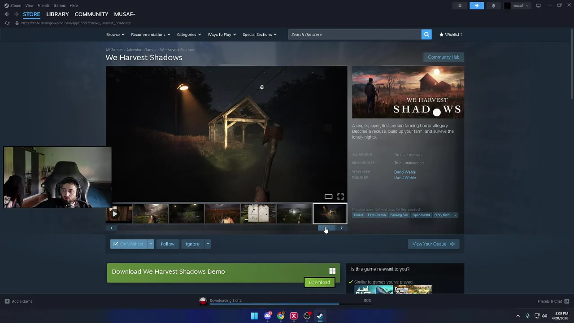574x323 pixels.
Task: Open the announcements megaphone button
Action: tap(477, 5)
